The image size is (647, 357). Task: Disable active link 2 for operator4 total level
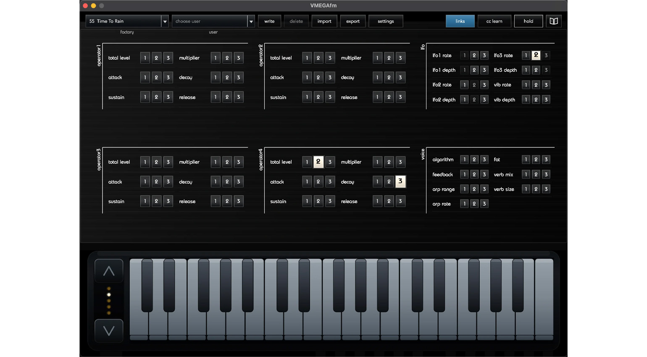(x=318, y=162)
